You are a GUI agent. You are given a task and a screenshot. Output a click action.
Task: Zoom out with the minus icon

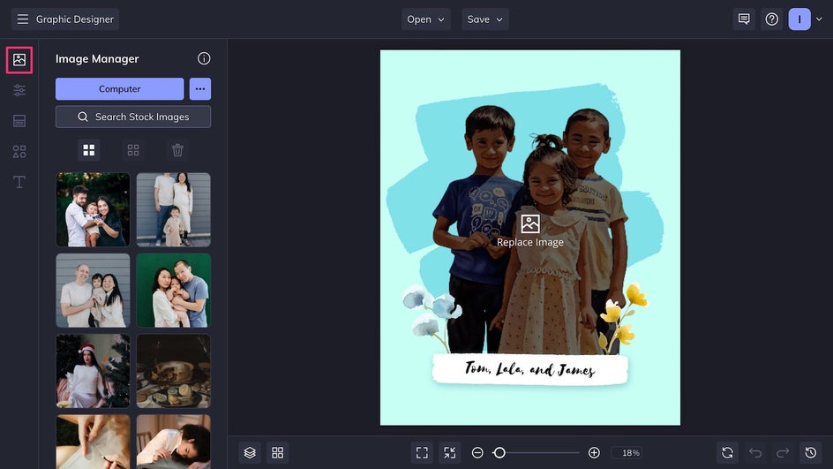477,452
